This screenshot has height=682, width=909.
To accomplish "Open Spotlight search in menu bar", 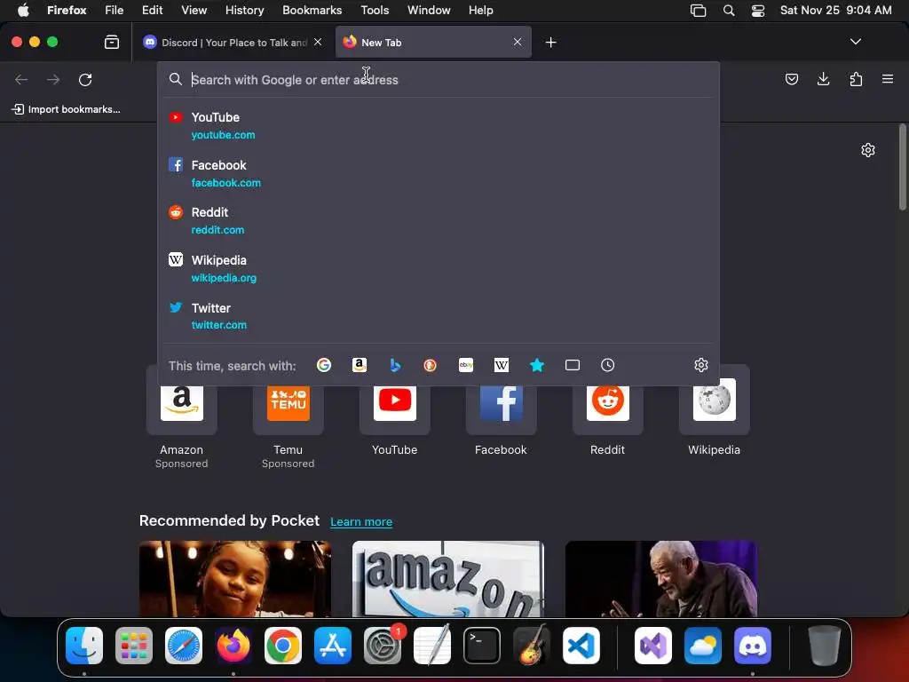I will point(729,11).
